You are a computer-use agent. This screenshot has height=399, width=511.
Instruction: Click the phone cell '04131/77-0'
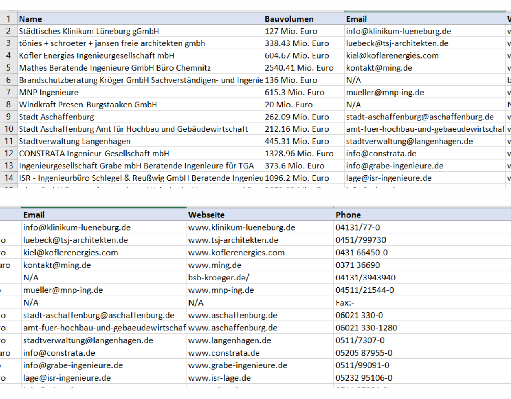[x=422, y=227]
